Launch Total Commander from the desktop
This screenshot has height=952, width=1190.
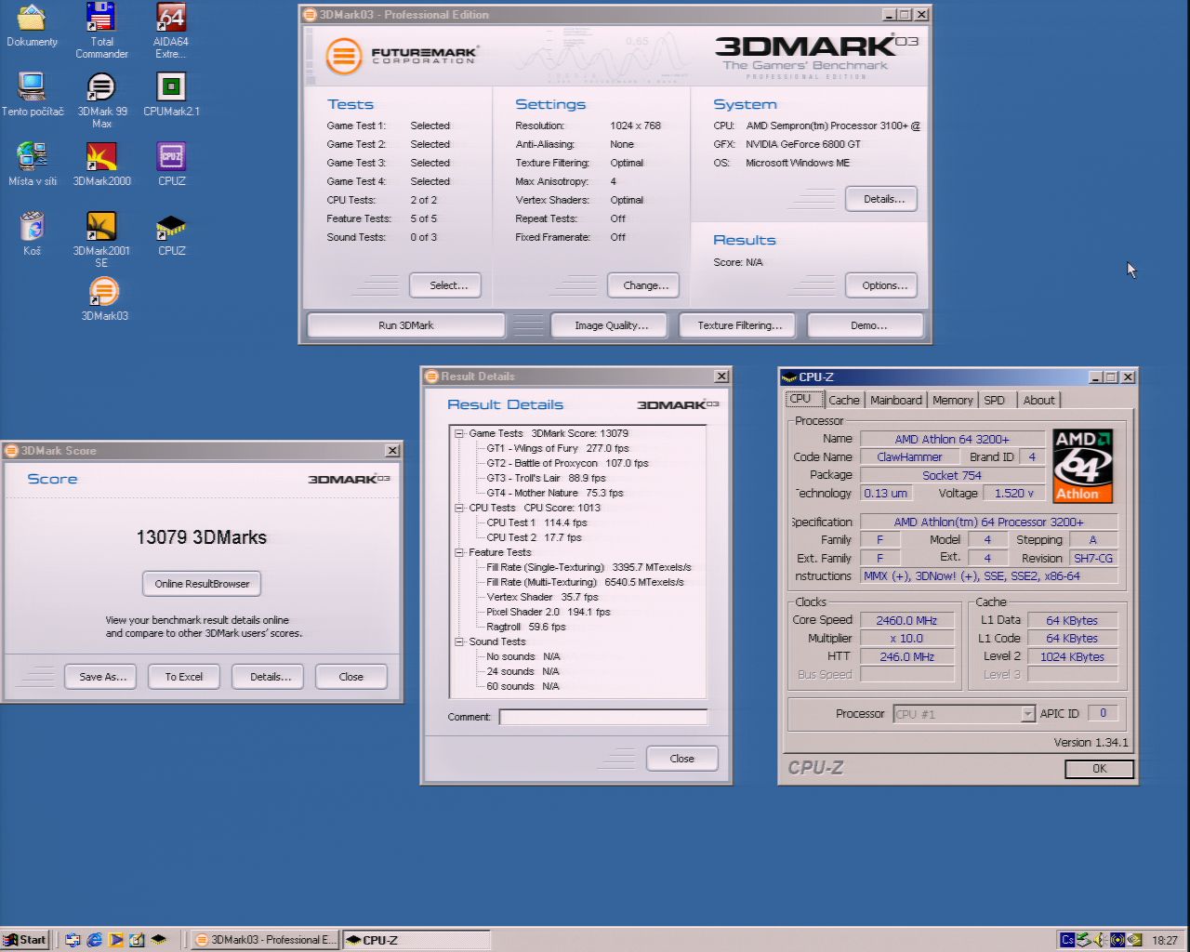101,31
